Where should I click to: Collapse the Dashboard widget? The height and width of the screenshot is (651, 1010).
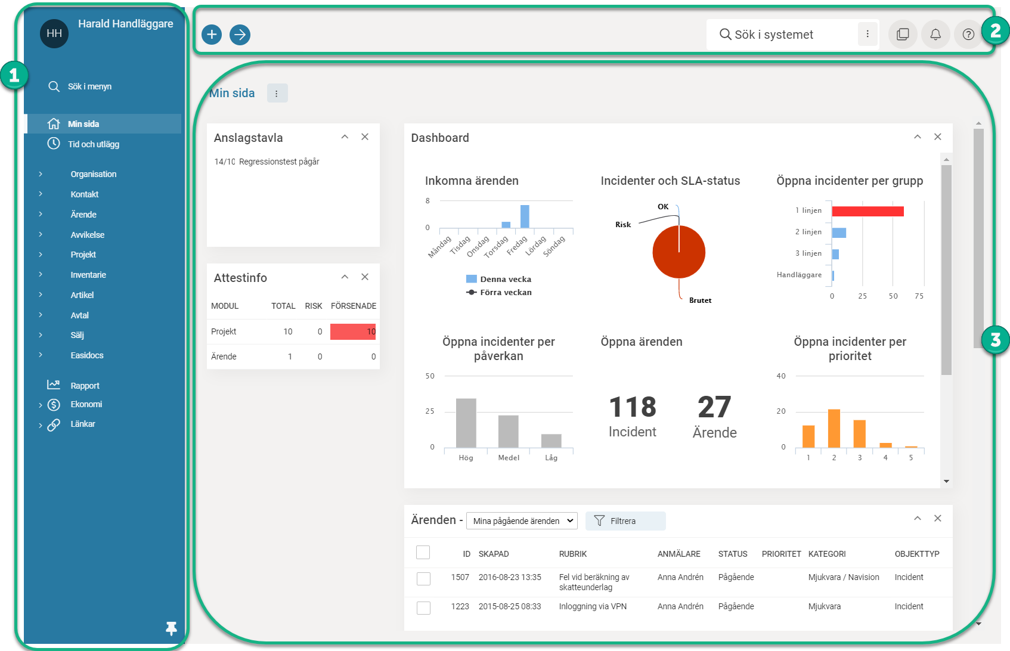click(917, 137)
